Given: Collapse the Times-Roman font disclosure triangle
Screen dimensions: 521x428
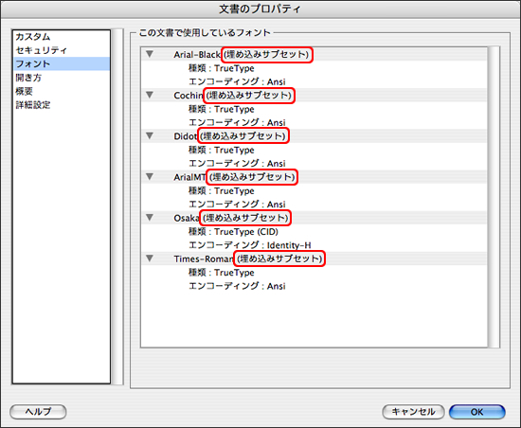Looking at the screenshot, I should (150, 259).
